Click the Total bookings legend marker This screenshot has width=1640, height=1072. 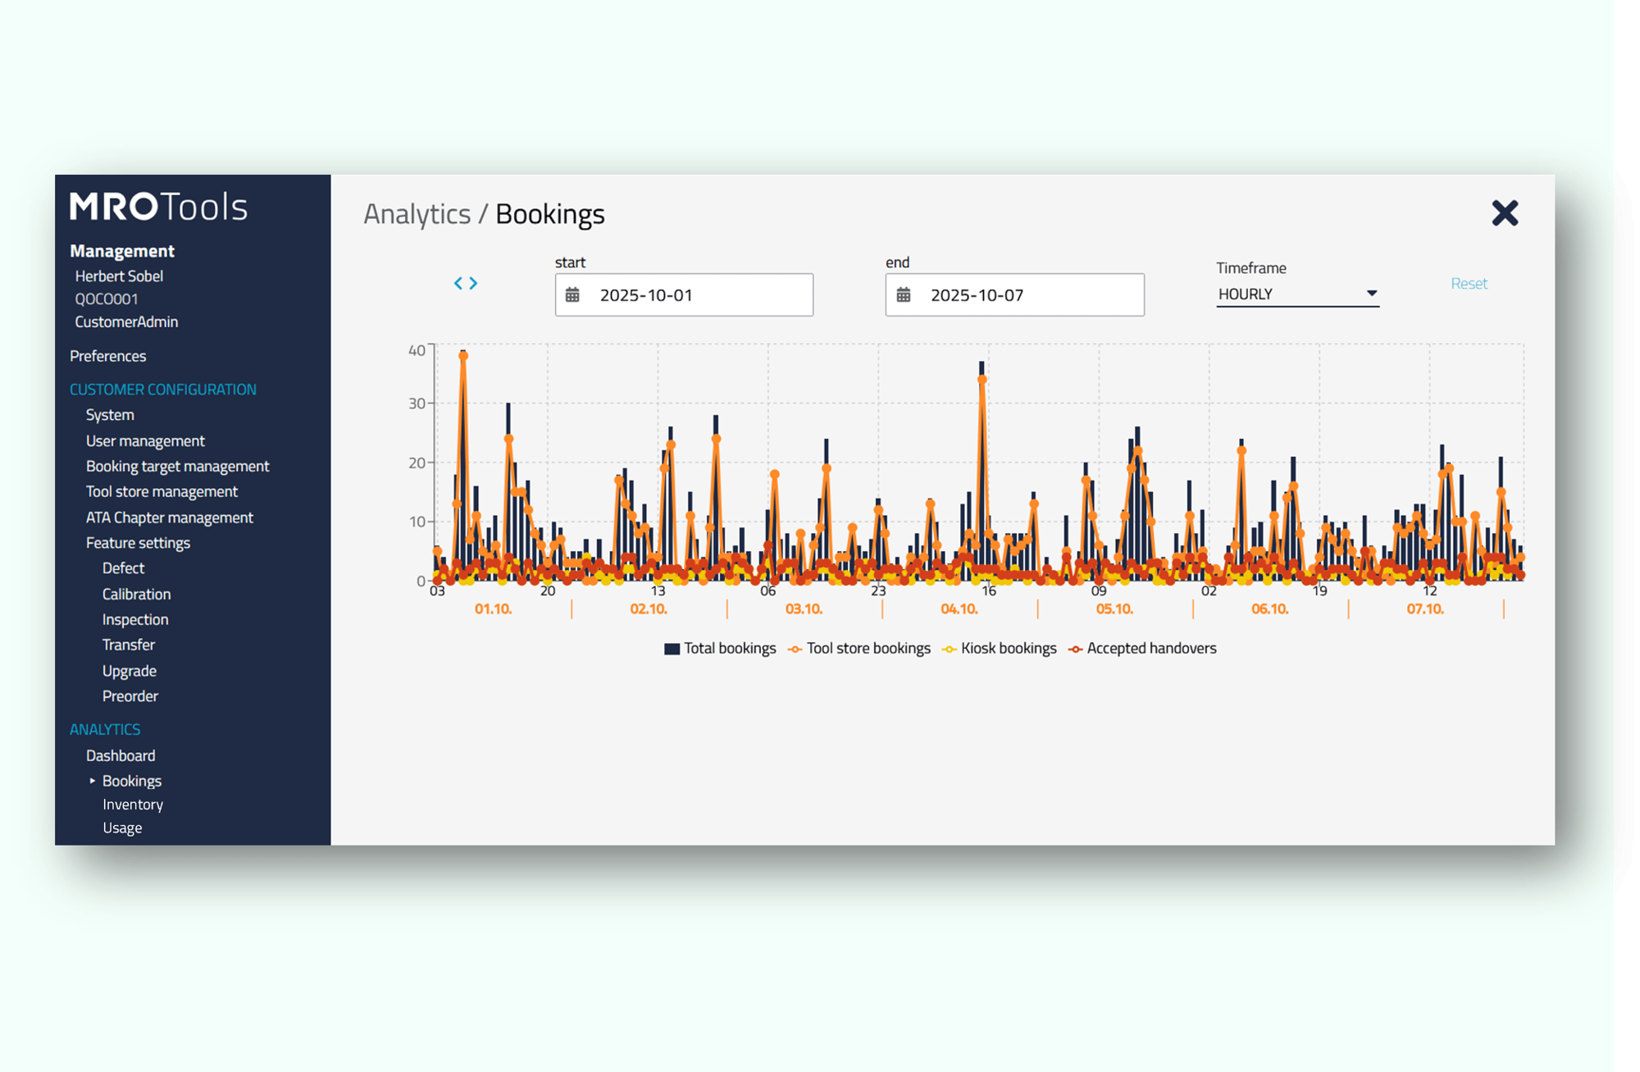point(672,648)
